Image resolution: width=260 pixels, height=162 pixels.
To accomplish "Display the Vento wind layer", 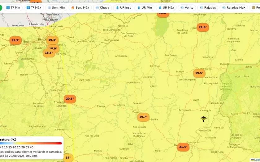I will coord(187,7).
